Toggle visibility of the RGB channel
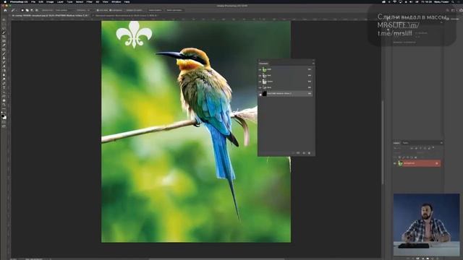 (x=260, y=69)
